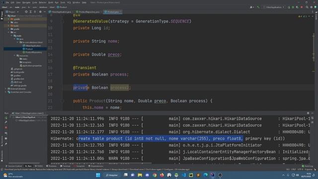318x179 pixels.
Task: Collapse the main folder arrow
Action: pyautogui.click(x=11, y=36)
